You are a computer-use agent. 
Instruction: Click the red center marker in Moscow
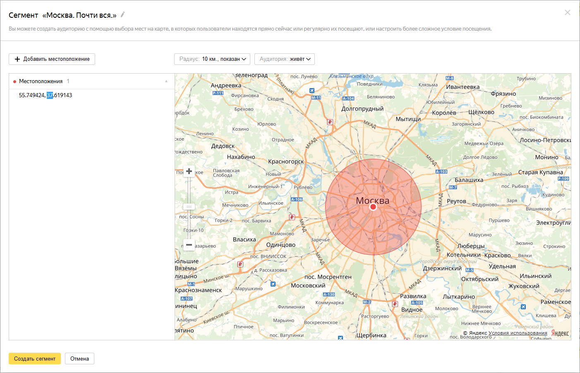tap(373, 207)
